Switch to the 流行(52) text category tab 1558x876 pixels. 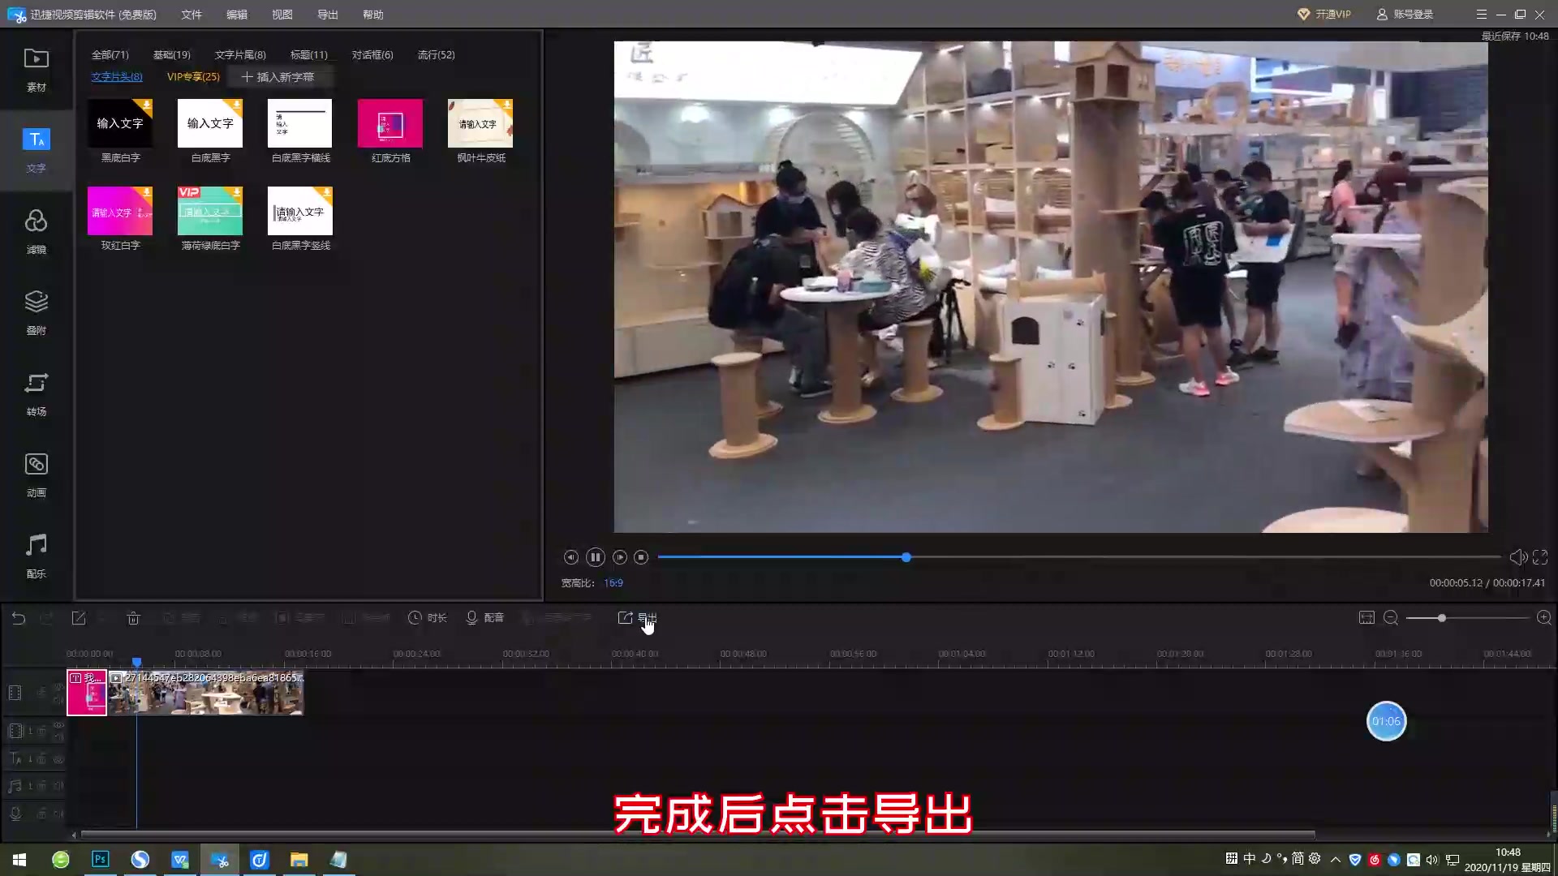[436, 54]
